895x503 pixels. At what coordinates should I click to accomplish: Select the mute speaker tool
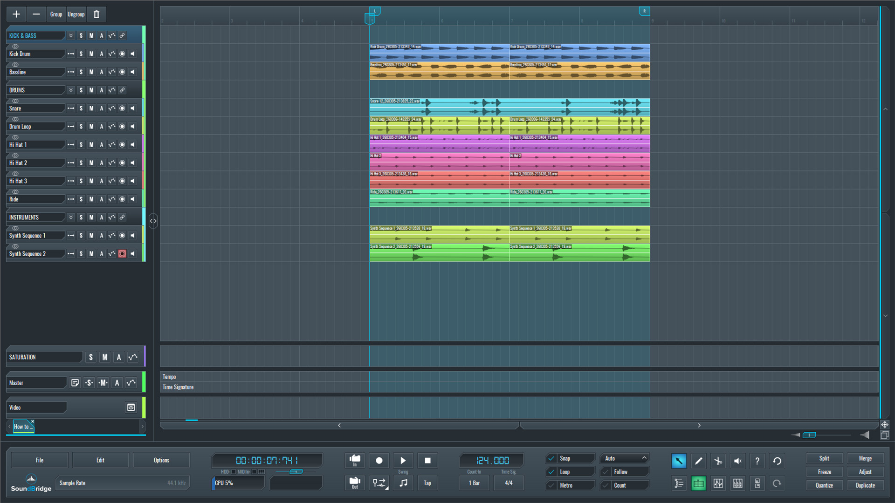(737, 461)
